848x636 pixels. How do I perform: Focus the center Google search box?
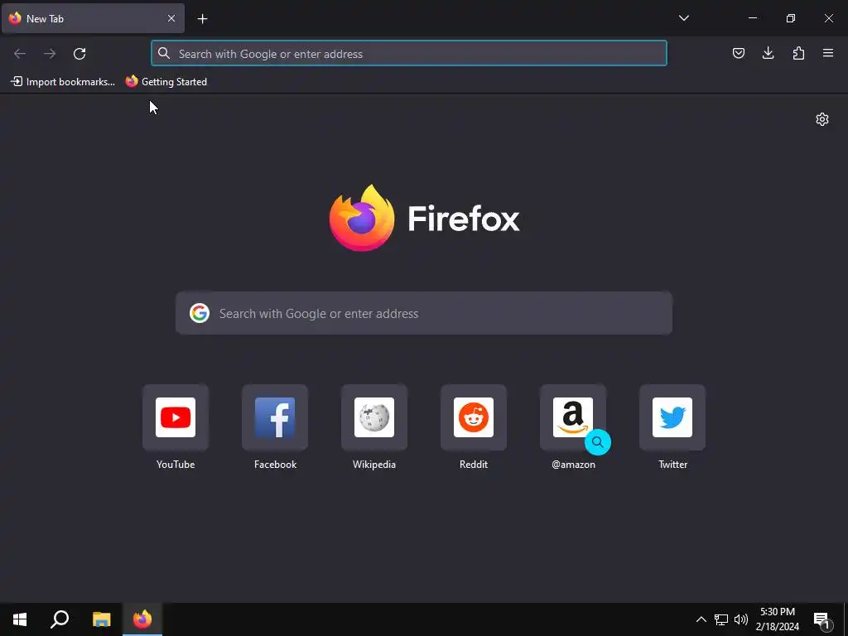(424, 313)
